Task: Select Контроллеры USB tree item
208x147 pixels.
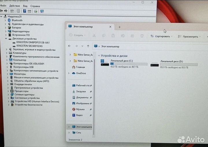Action: point(23,67)
